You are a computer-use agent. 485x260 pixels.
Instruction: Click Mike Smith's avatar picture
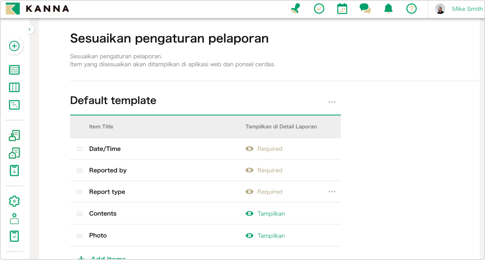440,9
